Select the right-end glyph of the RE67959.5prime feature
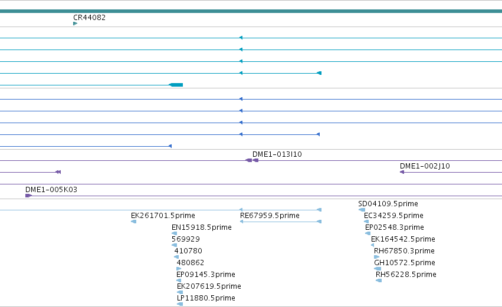 click(x=319, y=222)
